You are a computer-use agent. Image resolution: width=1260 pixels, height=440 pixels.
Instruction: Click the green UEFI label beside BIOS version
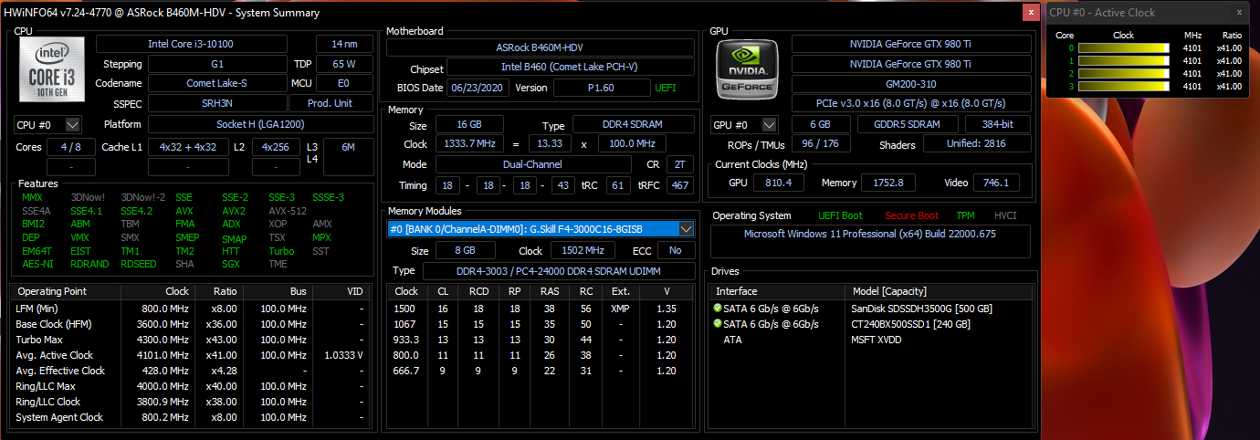pos(666,88)
